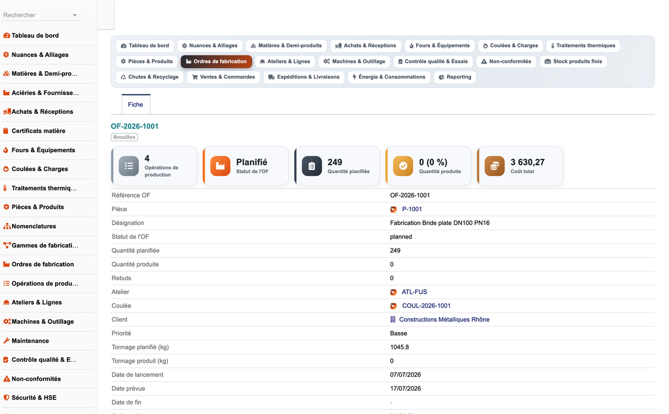Click the Coût total coins card icon
Viewport: 669px width, 414px height.
[495, 166]
